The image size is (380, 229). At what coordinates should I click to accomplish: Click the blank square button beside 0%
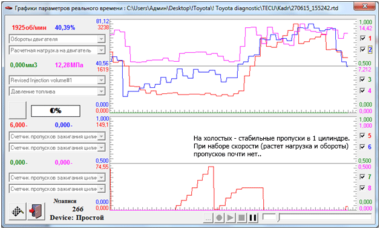pos(18,110)
